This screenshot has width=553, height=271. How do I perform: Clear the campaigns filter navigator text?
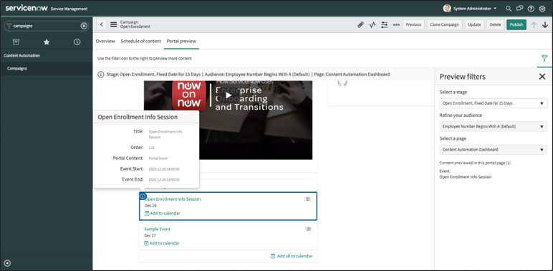click(84, 26)
